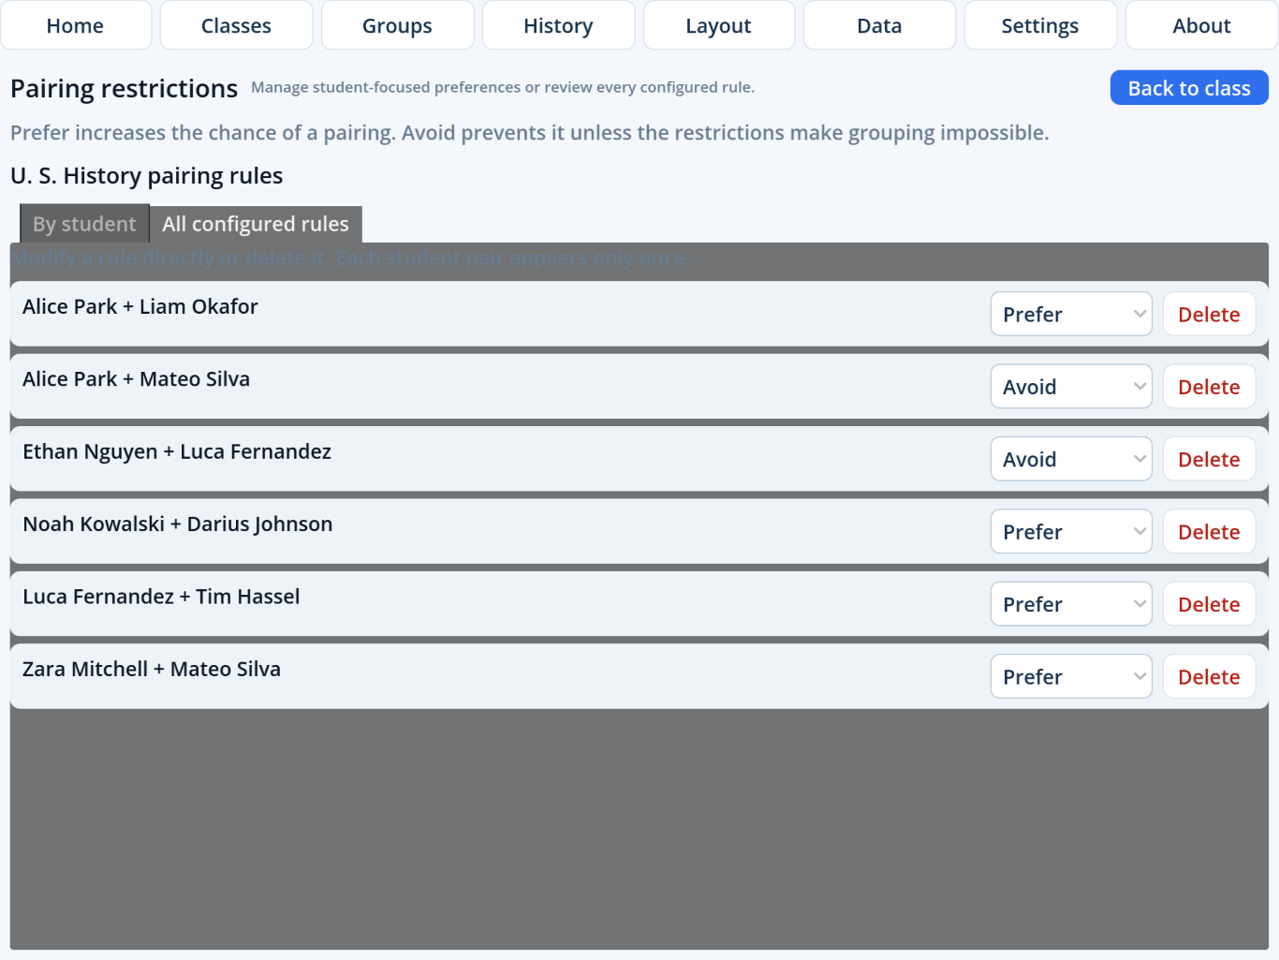The image size is (1279, 960).
Task: Select the All configured rules tab
Action: click(256, 224)
